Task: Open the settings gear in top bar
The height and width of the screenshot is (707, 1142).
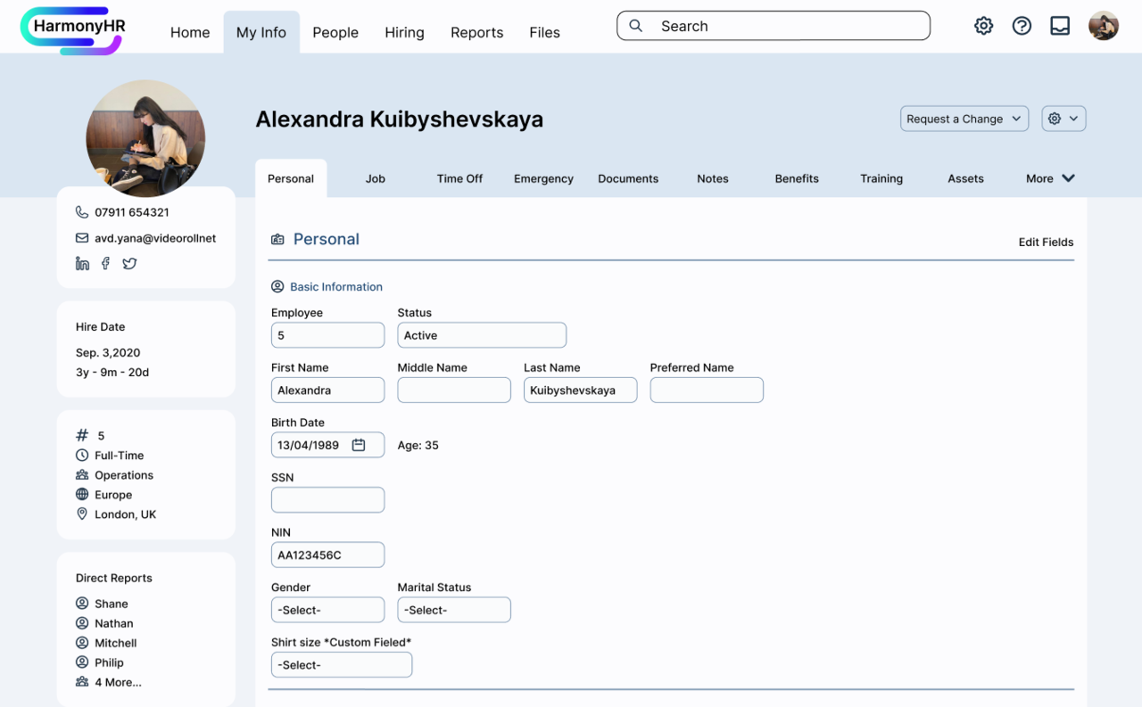Action: [x=983, y=26]
